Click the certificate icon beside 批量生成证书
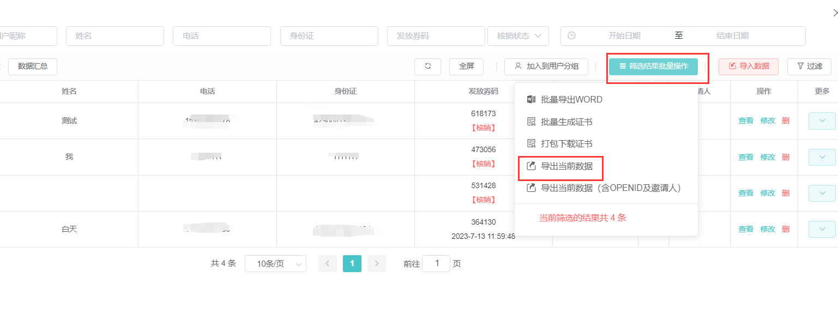The height and width of the screenshot is (319, 838). [x=531, y=122]
